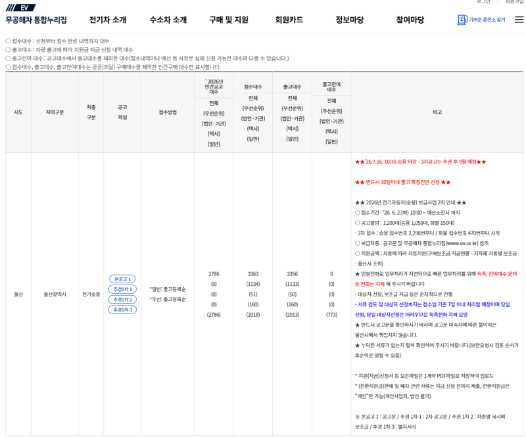Select the 구매 및 지원 menu

(x=229, y=20)
